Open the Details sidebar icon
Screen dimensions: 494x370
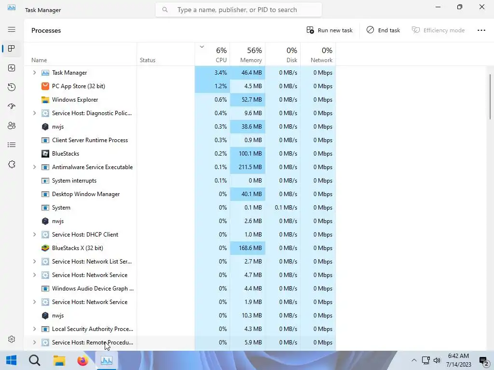coord(12,145)
